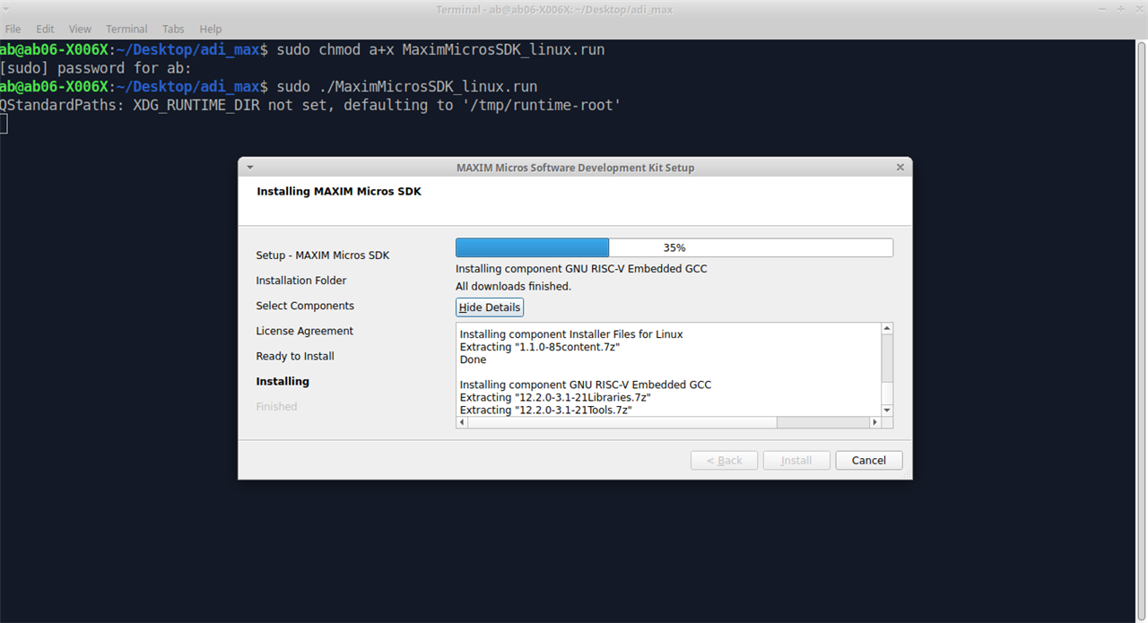Screen dimensions: 1148x623
Task: Expand the View menu
Action: click(x=80, y=29)
